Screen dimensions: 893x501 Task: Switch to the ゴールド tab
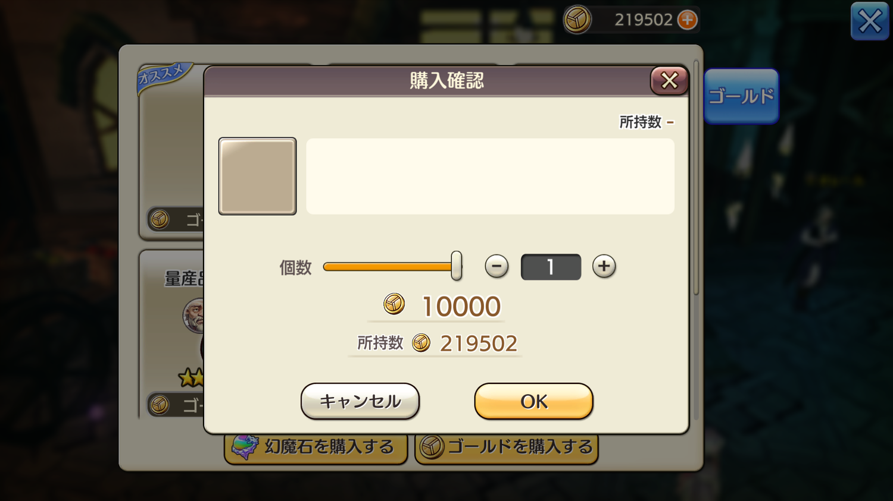tap(741, 96)
